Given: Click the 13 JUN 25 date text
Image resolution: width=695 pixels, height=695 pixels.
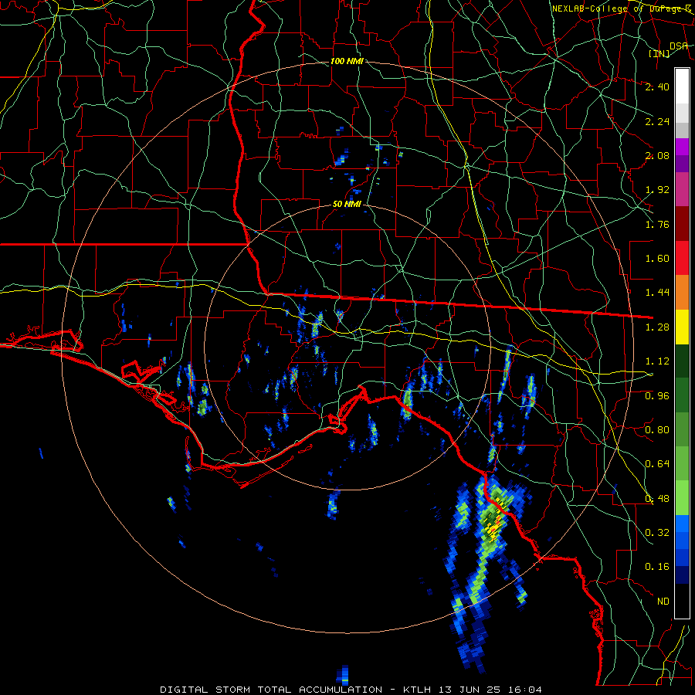Looking at the screenshot, I should tap(470, 690).
